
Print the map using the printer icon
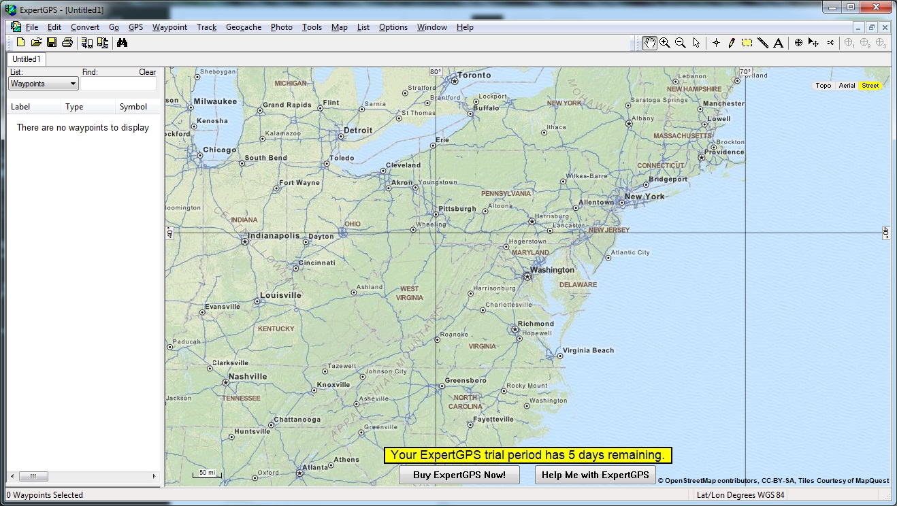tap(67, 42)
